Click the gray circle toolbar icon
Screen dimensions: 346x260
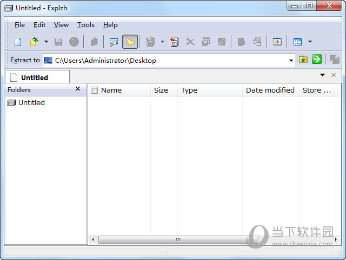pyautogui.click(x=74, y=42)
